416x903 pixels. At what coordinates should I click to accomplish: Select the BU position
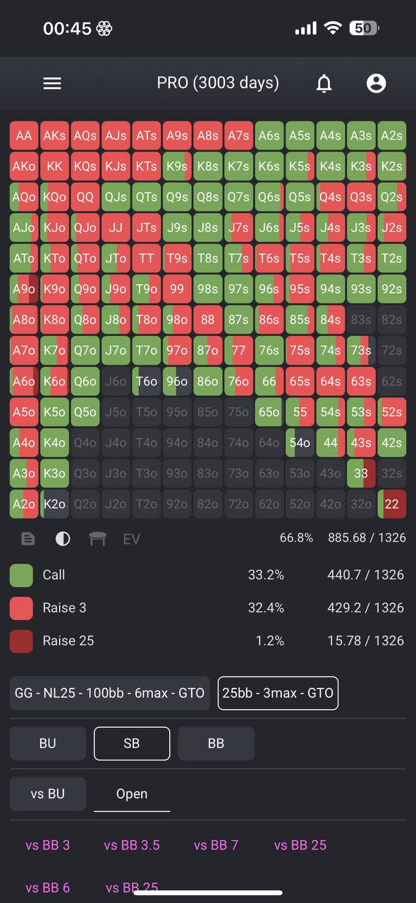point(48,744)
